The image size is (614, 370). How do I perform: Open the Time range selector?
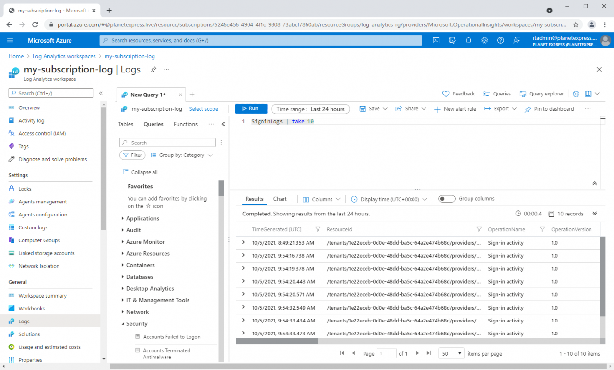pyautogui.click(x=310, y=109)
